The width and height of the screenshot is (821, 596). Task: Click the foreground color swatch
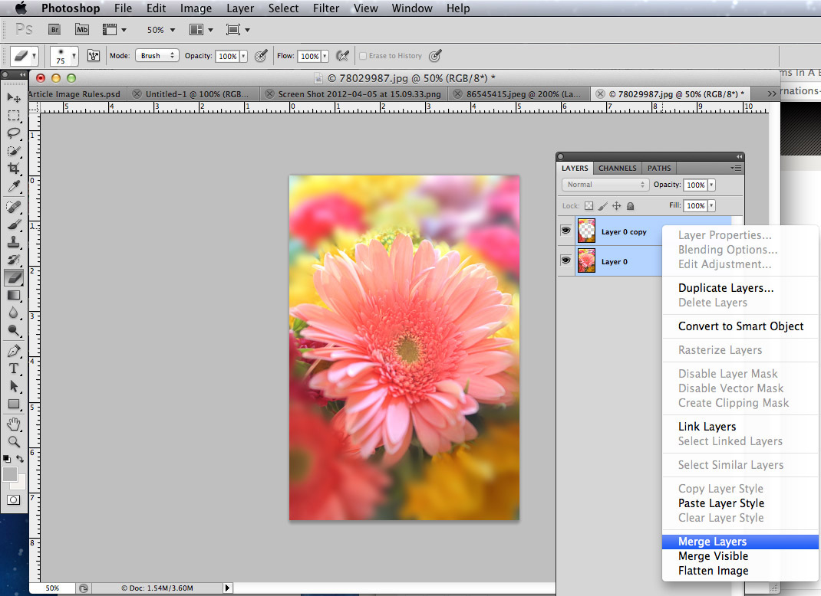[10, 474]
